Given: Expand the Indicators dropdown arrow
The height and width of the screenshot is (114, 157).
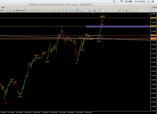Looking at the screenshot, I should click(91, 11).
